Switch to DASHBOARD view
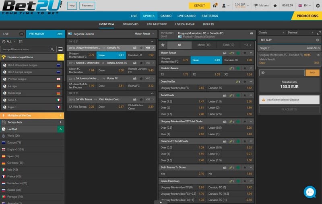The height and width of the screenshot is (204, 322). pos(130,24)
